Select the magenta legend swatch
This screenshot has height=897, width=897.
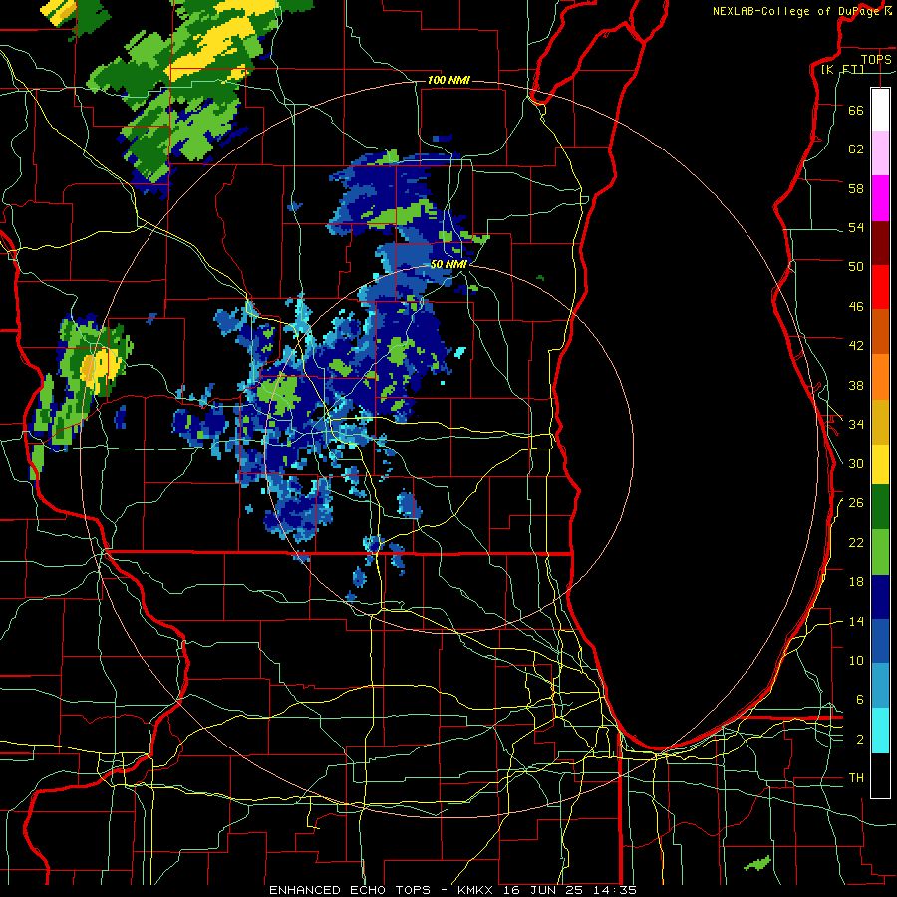coord(880,198)
